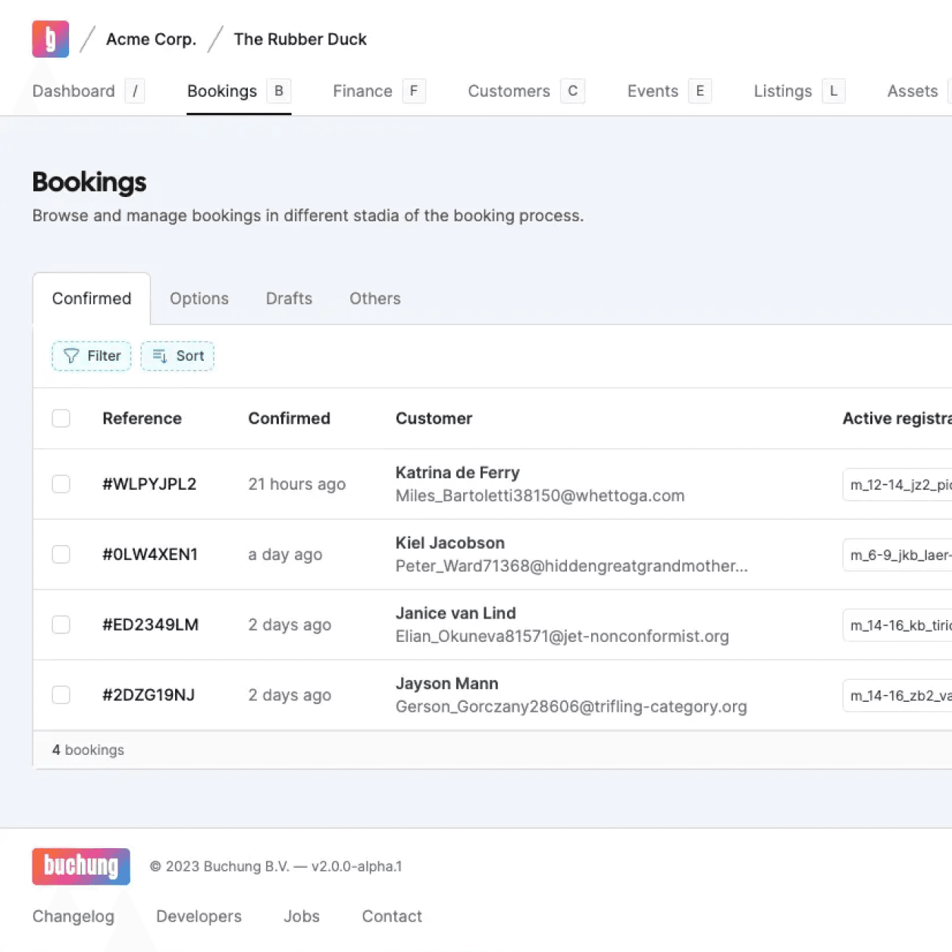The height and width of the screenshot is (952, 952).
Task: Open the Changelog page
Action: pos(73,916)
